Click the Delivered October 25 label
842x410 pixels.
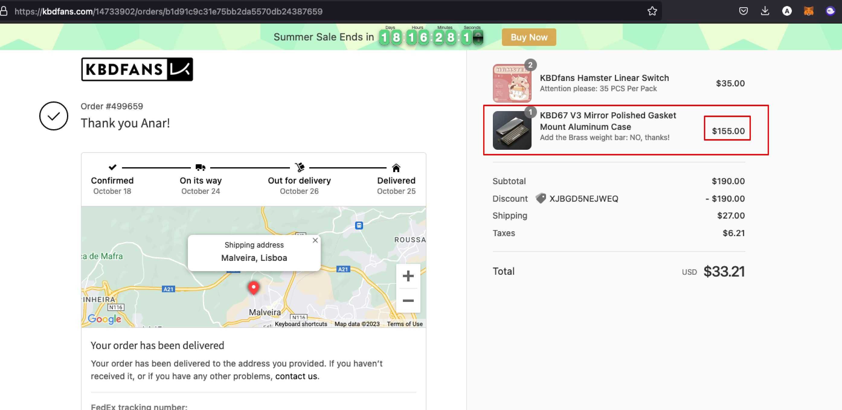tap(396, 185)
